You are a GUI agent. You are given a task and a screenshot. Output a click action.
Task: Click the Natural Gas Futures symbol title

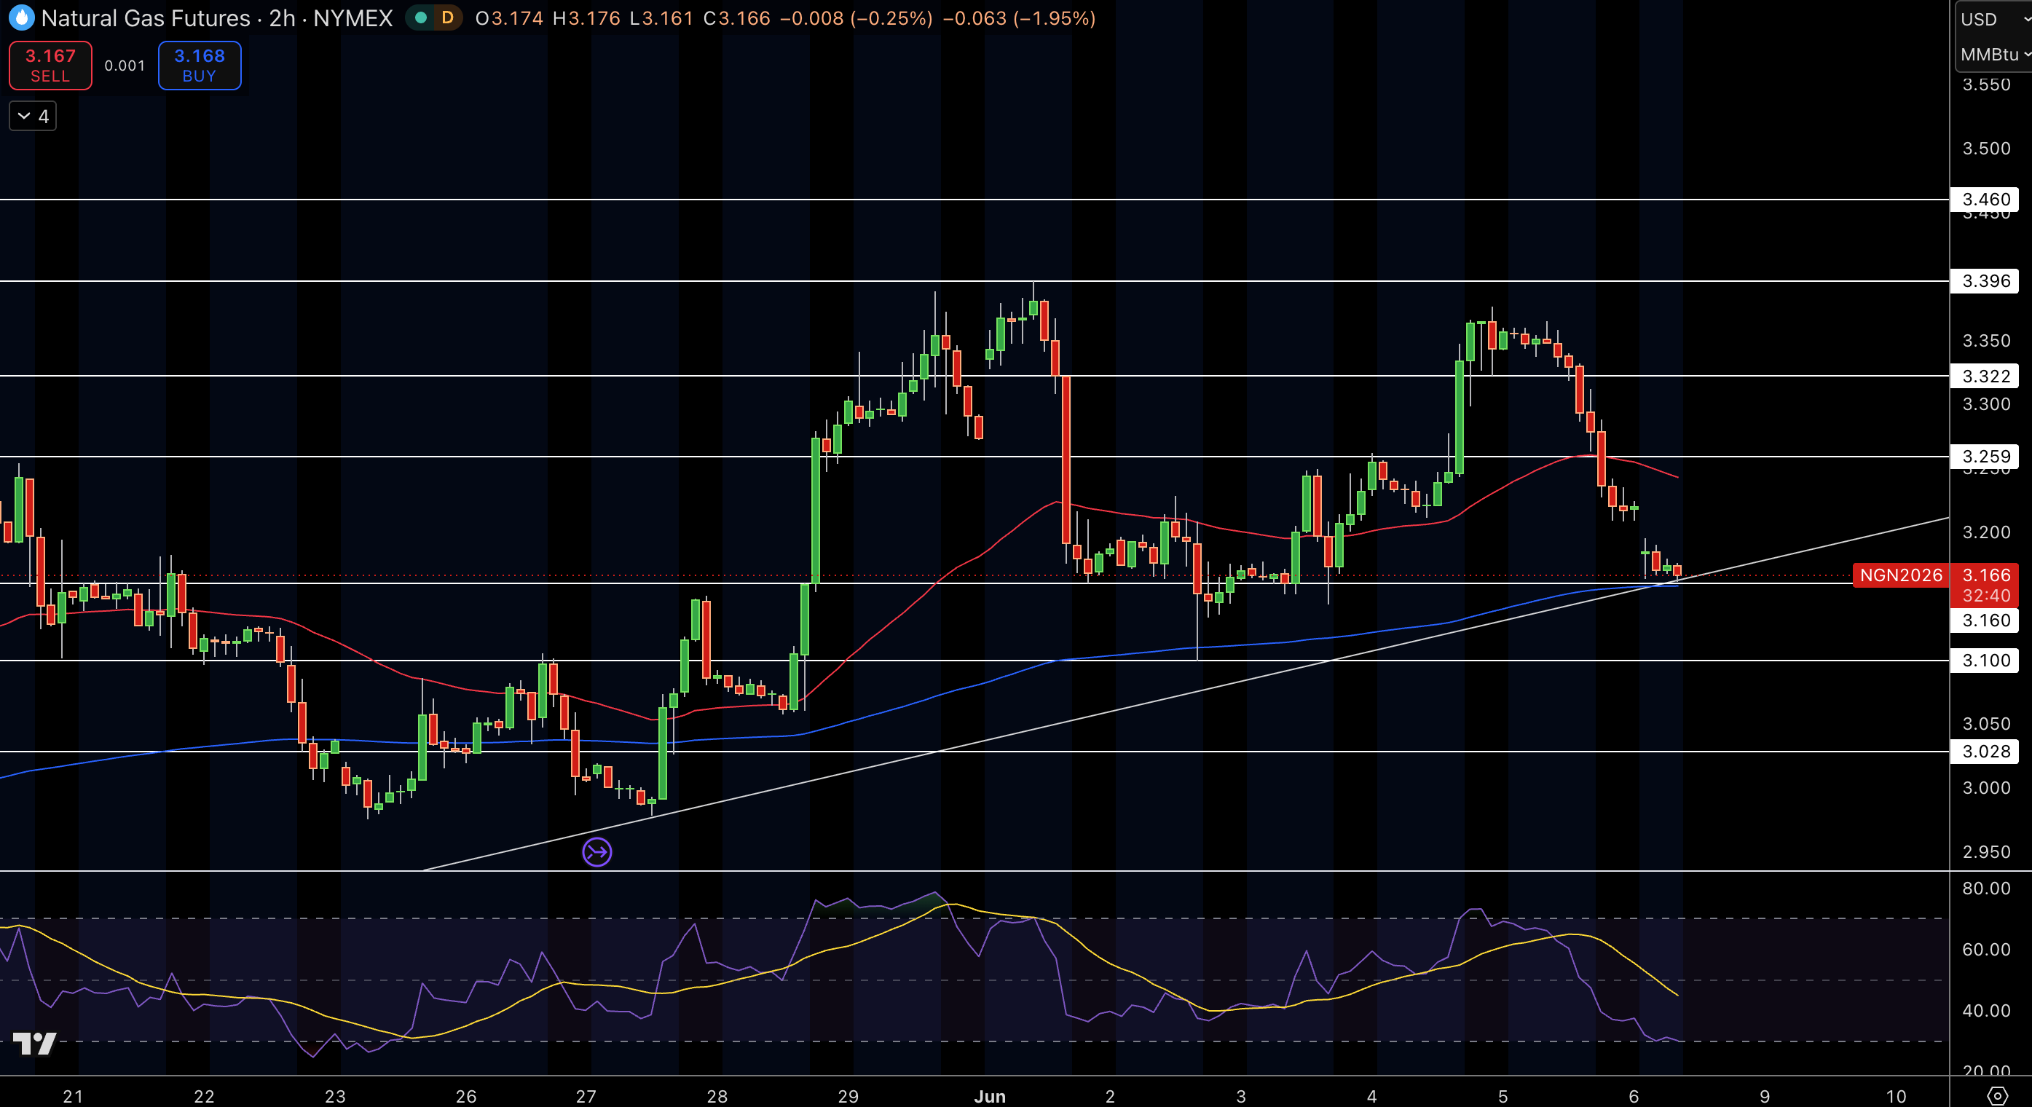(145, 17)
